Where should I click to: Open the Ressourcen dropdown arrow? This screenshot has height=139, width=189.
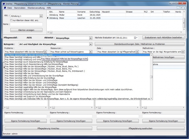(x=91, y=52)
